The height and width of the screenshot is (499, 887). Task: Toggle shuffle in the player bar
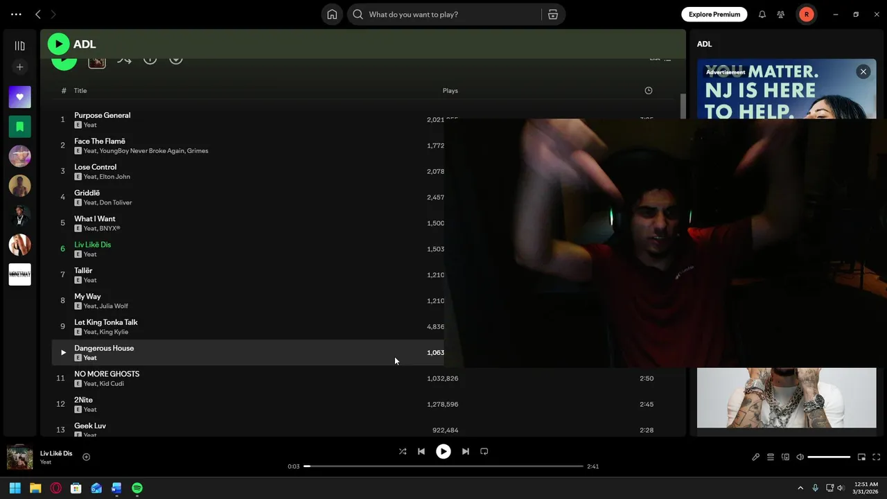click(403, 451)
